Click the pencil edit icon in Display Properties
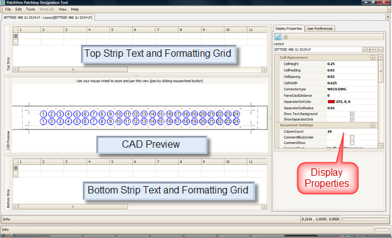Screen dimensions: 392x238 click(x=278, y=37)
